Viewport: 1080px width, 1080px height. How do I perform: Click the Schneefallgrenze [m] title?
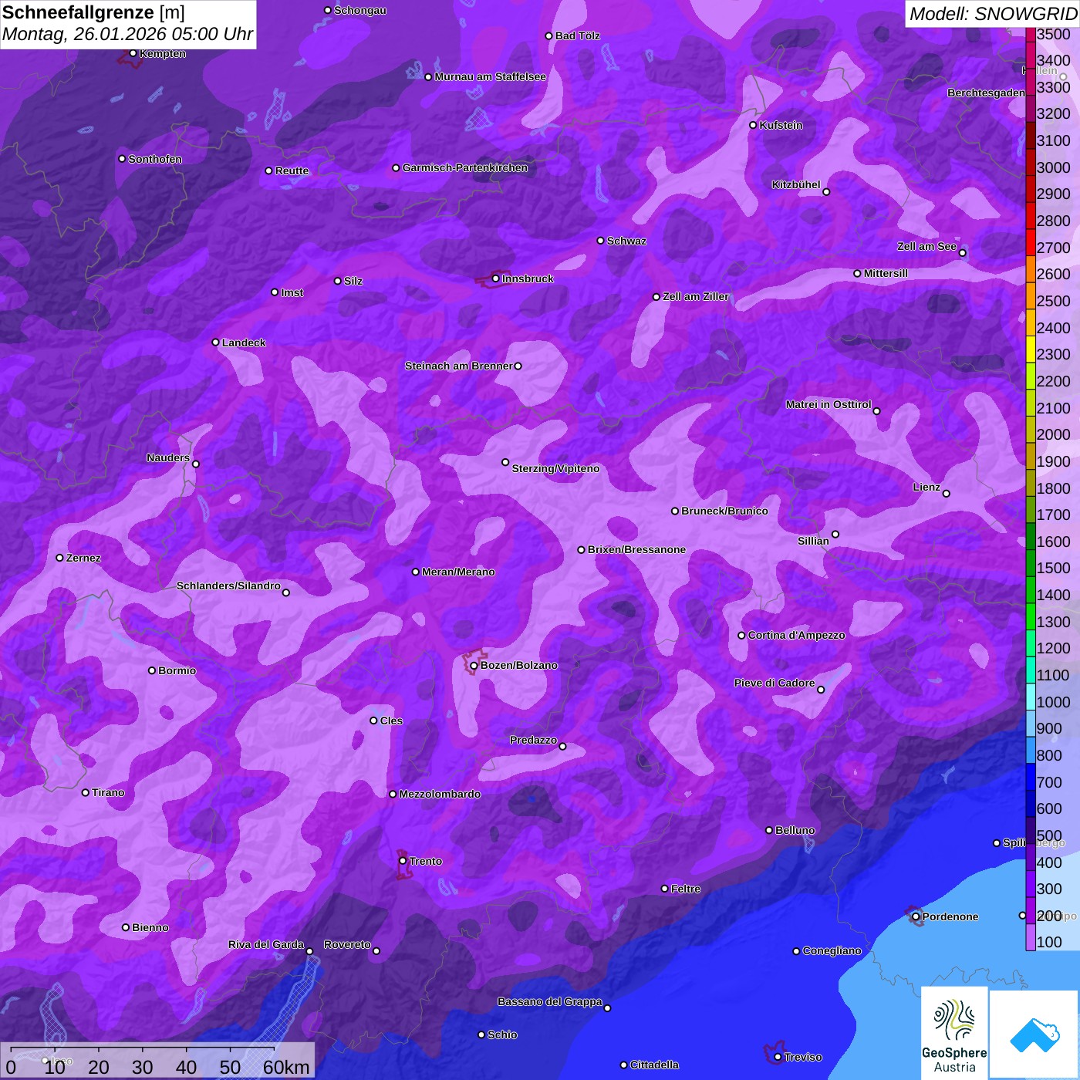pyautogui.click(x=93, y=12)
